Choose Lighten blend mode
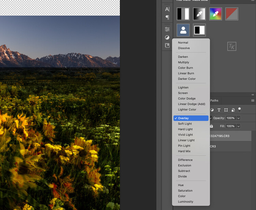This screenshot has height=210, width=256. (x=183, y=87)
